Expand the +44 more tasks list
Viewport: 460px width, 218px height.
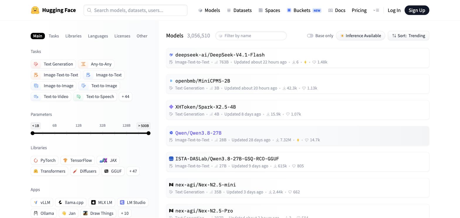coord(126,97)
